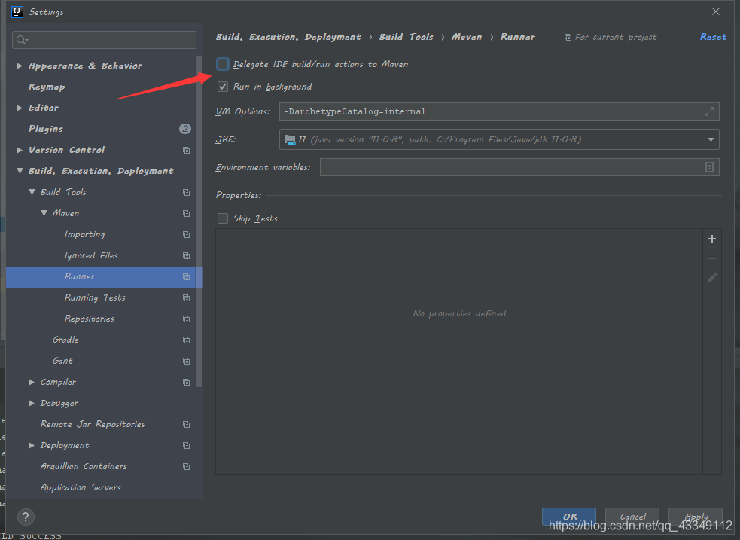Screen dimensions: 740x540
Task: Click the add property plus icon
Action: tap(712, 239)
